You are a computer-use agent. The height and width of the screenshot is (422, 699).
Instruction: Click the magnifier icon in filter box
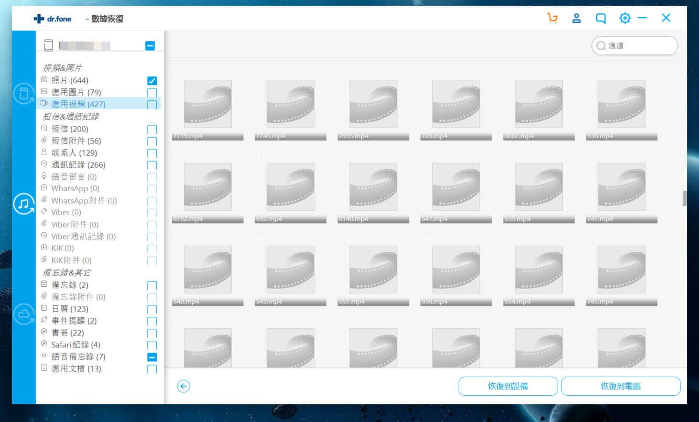point(601,46)
